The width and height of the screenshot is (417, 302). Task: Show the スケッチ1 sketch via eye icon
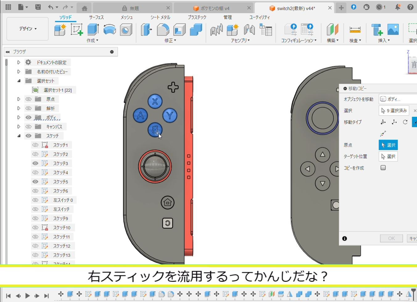click(35, 145)
